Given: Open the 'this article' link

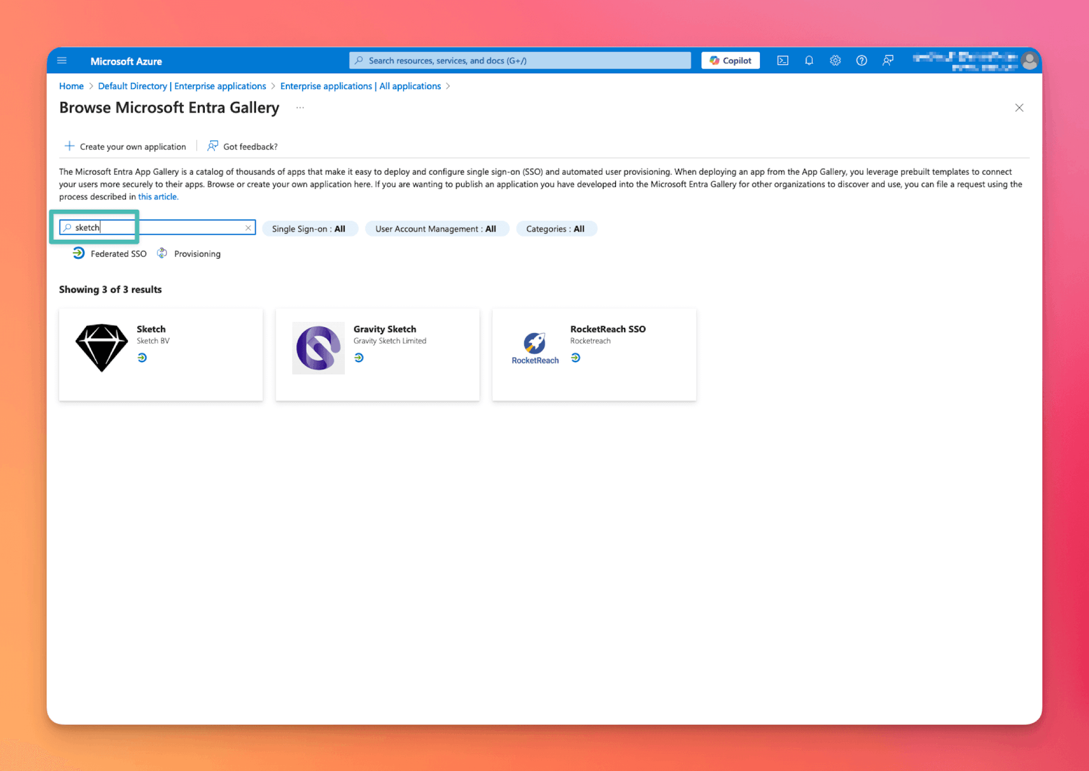Looking at the screenshot, I should [157, 197].
